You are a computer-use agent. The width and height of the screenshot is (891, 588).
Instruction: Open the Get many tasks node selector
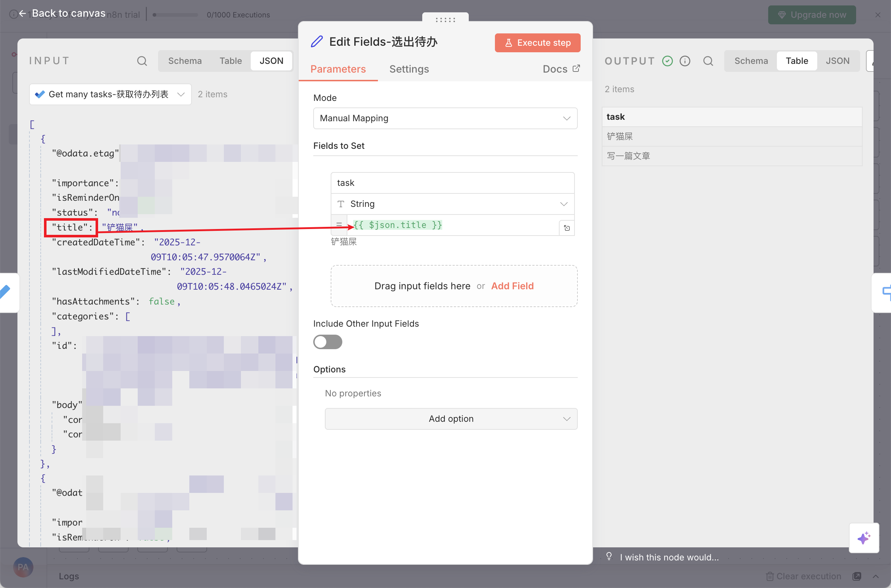110,94
